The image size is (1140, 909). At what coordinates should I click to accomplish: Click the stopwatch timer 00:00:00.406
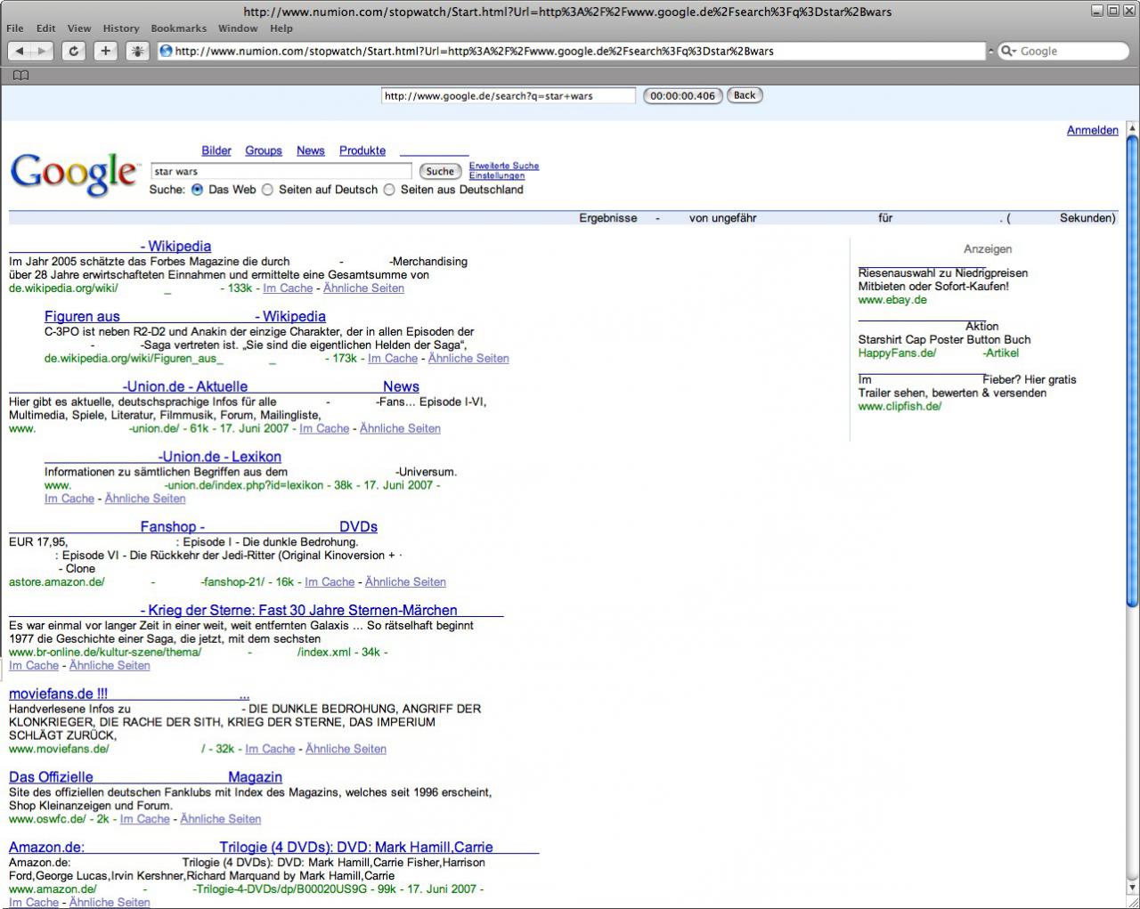tap(682, 95)
